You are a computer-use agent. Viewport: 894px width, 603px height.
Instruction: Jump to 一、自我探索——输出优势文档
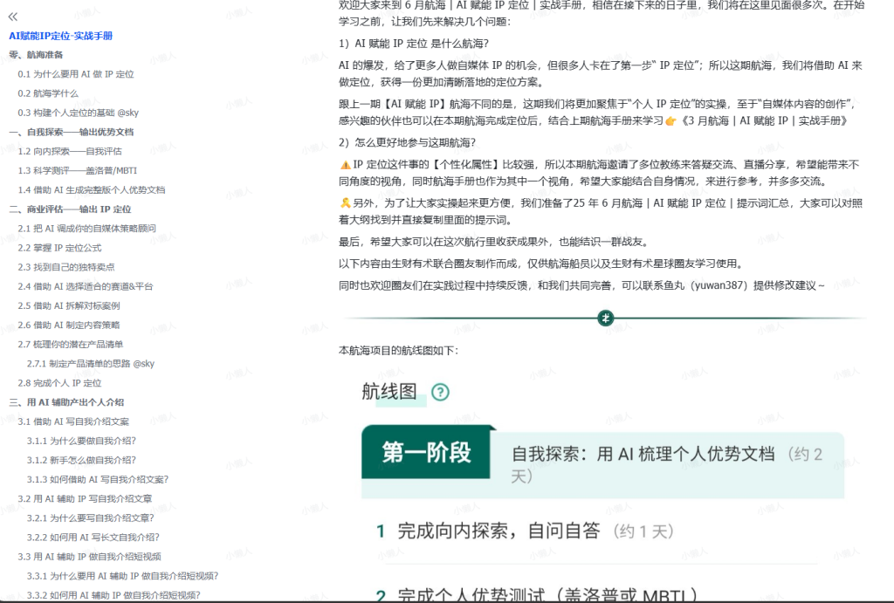pyautogui.click(x=72, y=133)
